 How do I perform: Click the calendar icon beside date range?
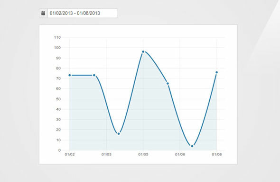(x=43, y=13)
